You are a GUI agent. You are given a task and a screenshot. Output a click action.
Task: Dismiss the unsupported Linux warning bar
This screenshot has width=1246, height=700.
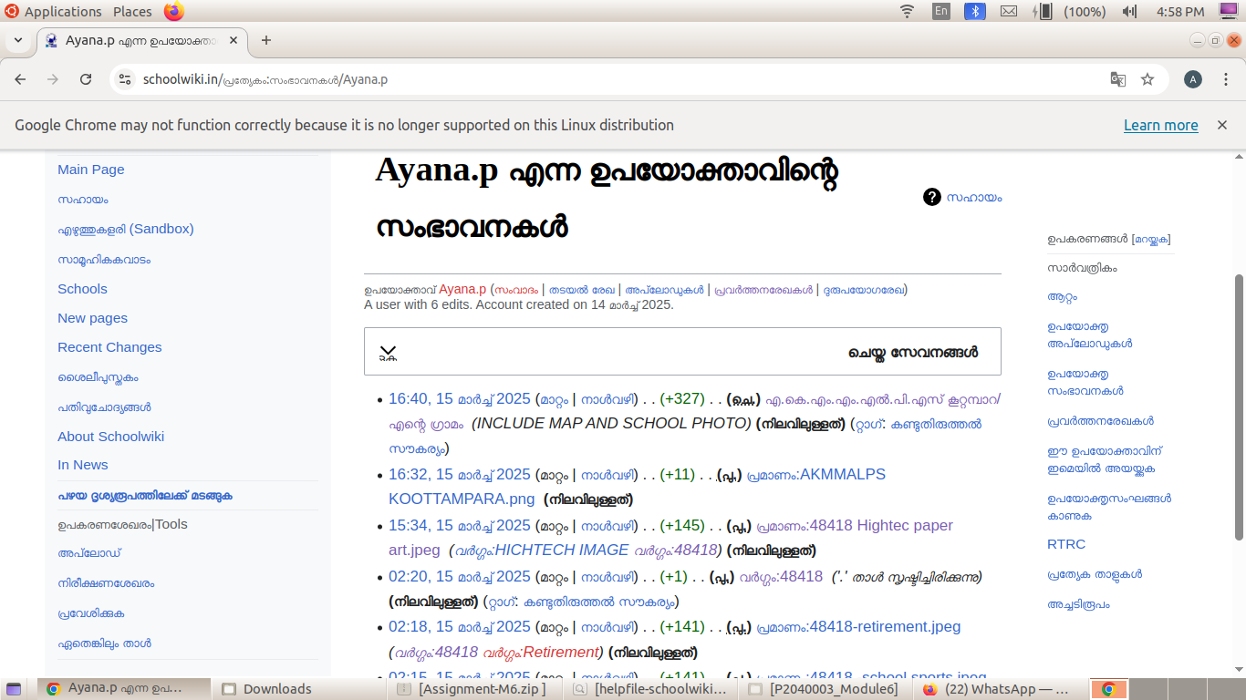coord(1222,125)
